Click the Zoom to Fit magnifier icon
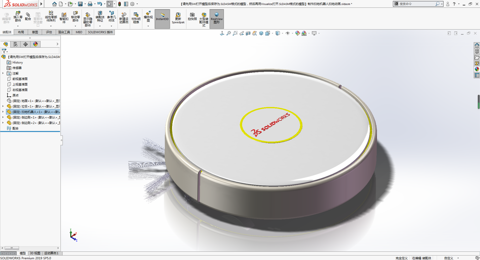 [x=229, y=33]
